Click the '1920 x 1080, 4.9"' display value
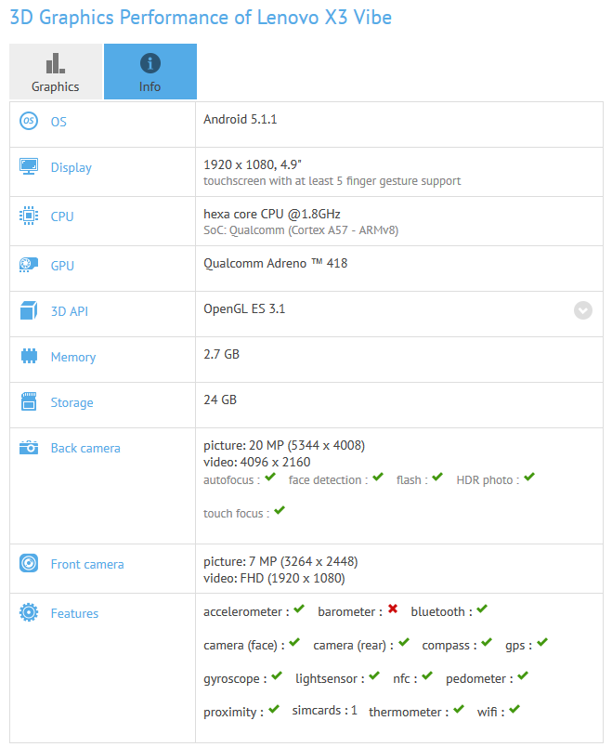This screenshot has height=747, width=612. [253, 164]
